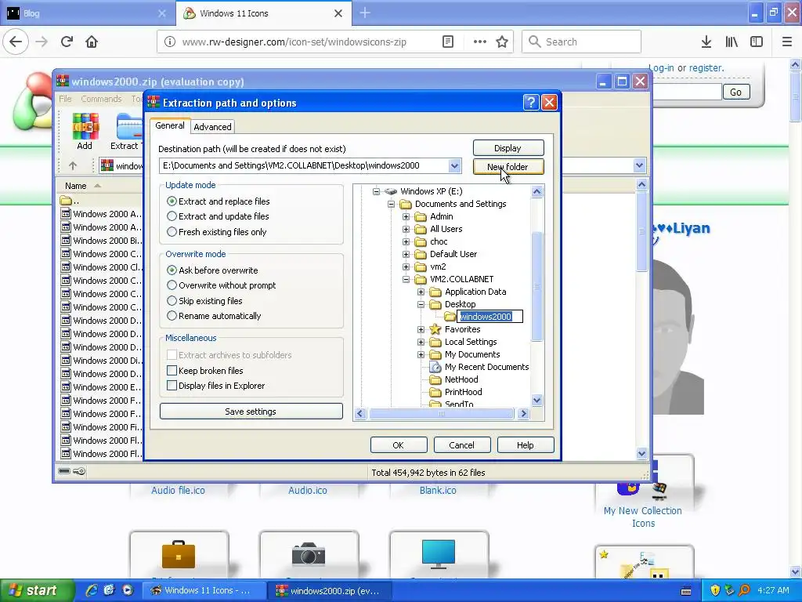Select Extract and update files
The width and height of the screenshot is (802, 602).
point(172,216)
